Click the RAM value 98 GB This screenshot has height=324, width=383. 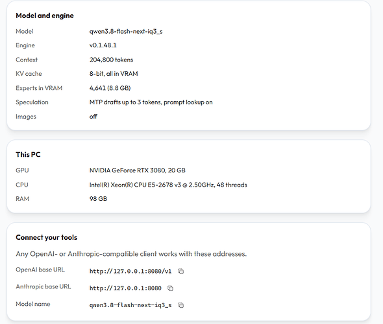98,199
